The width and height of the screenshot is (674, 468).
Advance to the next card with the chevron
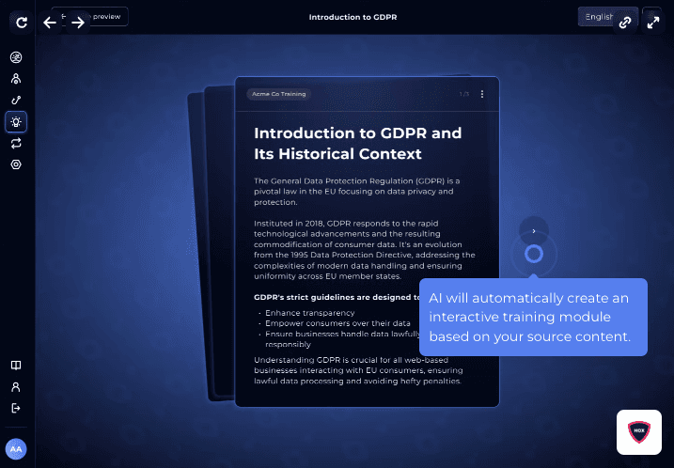[533, 230]
